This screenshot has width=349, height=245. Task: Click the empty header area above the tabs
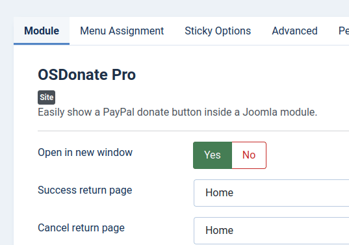[174, 8]
